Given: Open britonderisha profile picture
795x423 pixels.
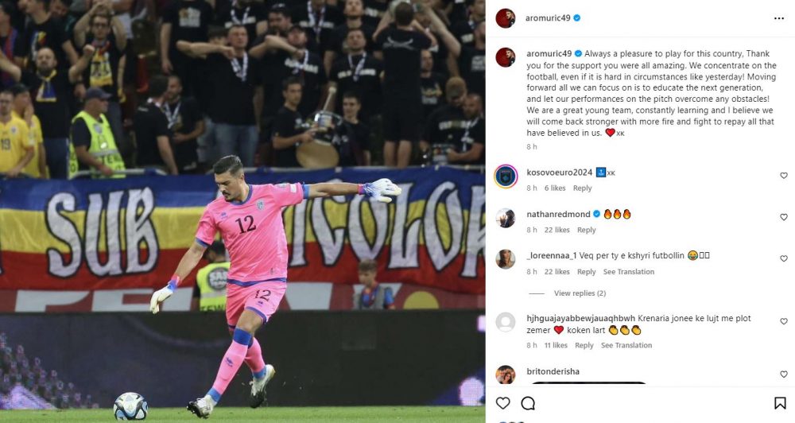Looking at the screenshot, I should coord(506,374).
